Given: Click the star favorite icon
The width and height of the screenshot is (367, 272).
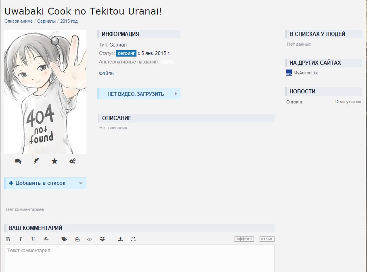Looking at the screenshot, I should (55, 161).
